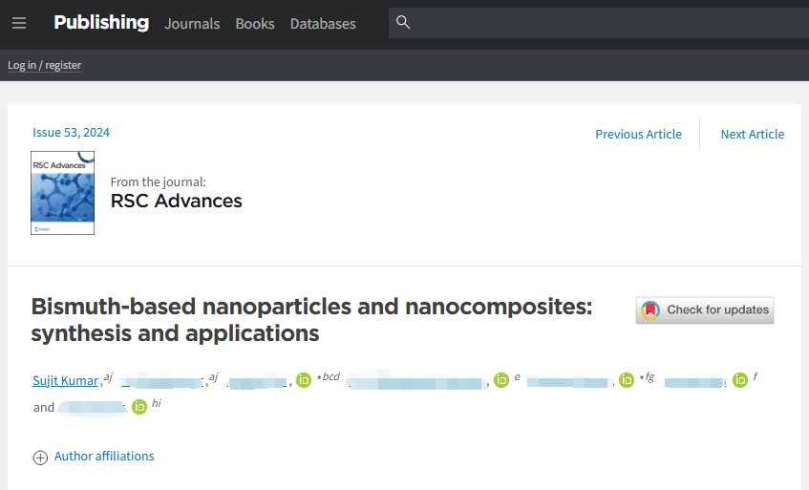Click author name Sujit Kumar

click(66, 381)
